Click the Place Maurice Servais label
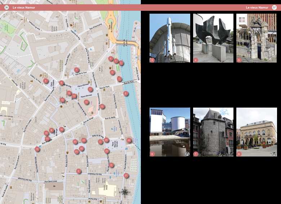Image resolution: width=281 pixels, height=204 pixels. point(115,144)
